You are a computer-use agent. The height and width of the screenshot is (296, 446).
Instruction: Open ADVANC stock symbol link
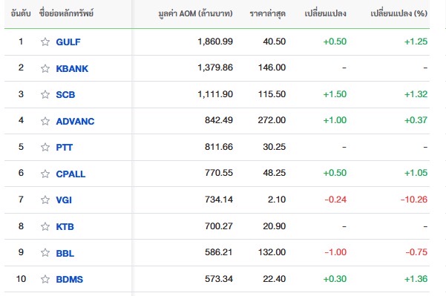click(76, 122)
